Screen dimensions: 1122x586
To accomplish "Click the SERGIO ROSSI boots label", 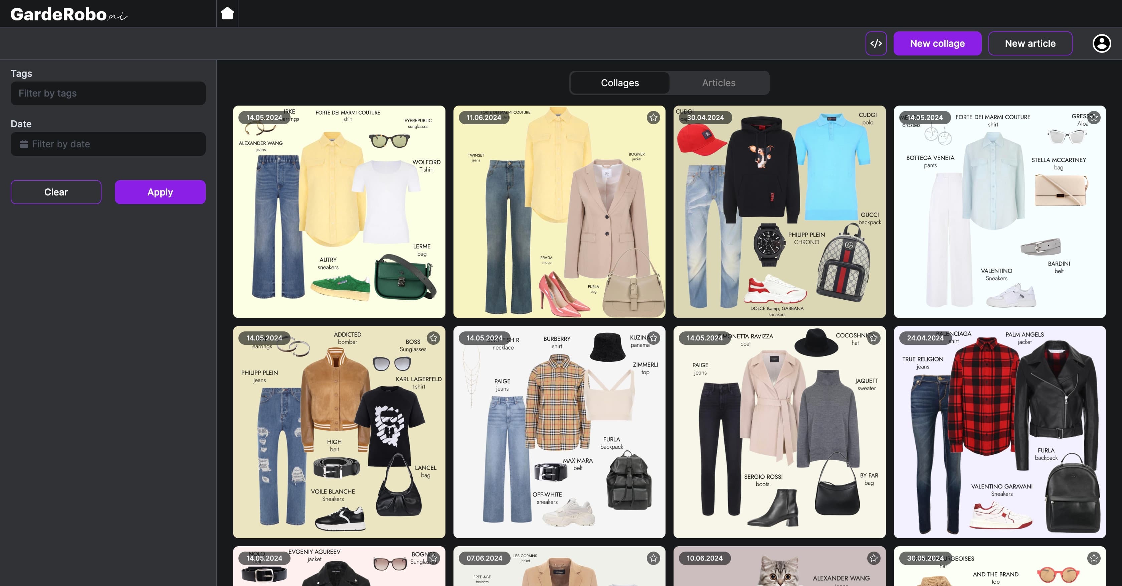I will click(x=763, y=480).
